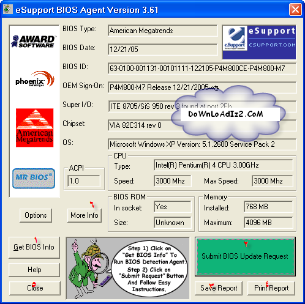Click the BIOS ID field value
This screenshot has width=305, height=304.
[202, 69]
